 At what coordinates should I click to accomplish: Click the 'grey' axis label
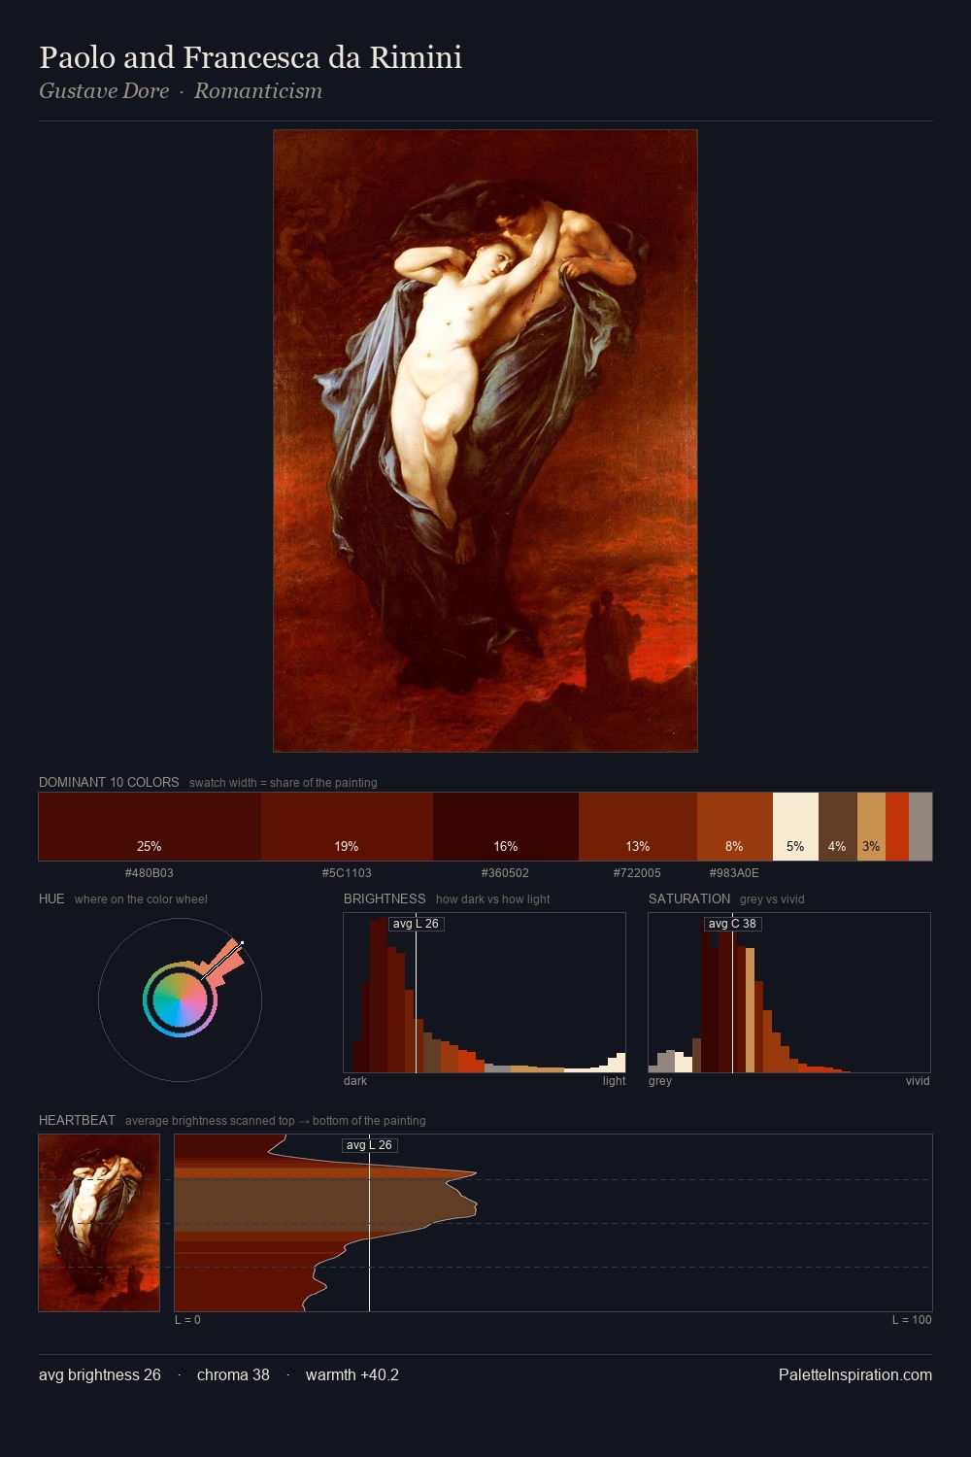coord(660,1081)
